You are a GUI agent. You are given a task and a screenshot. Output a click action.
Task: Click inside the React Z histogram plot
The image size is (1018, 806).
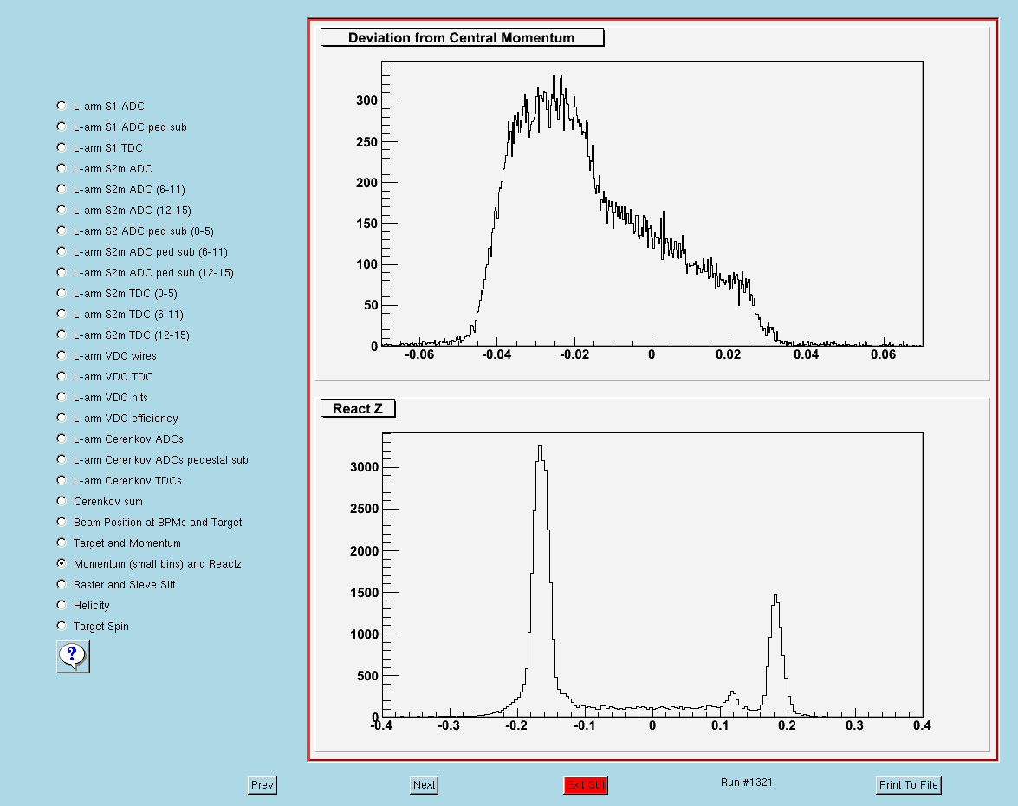coord(652,575)
